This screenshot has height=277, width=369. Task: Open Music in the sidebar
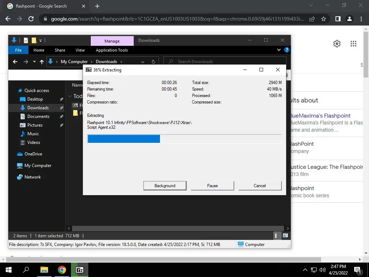tap(33, 134)
